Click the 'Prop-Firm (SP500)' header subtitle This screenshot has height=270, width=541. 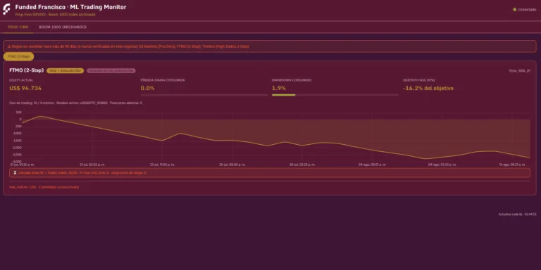click(x=55, y=15)
